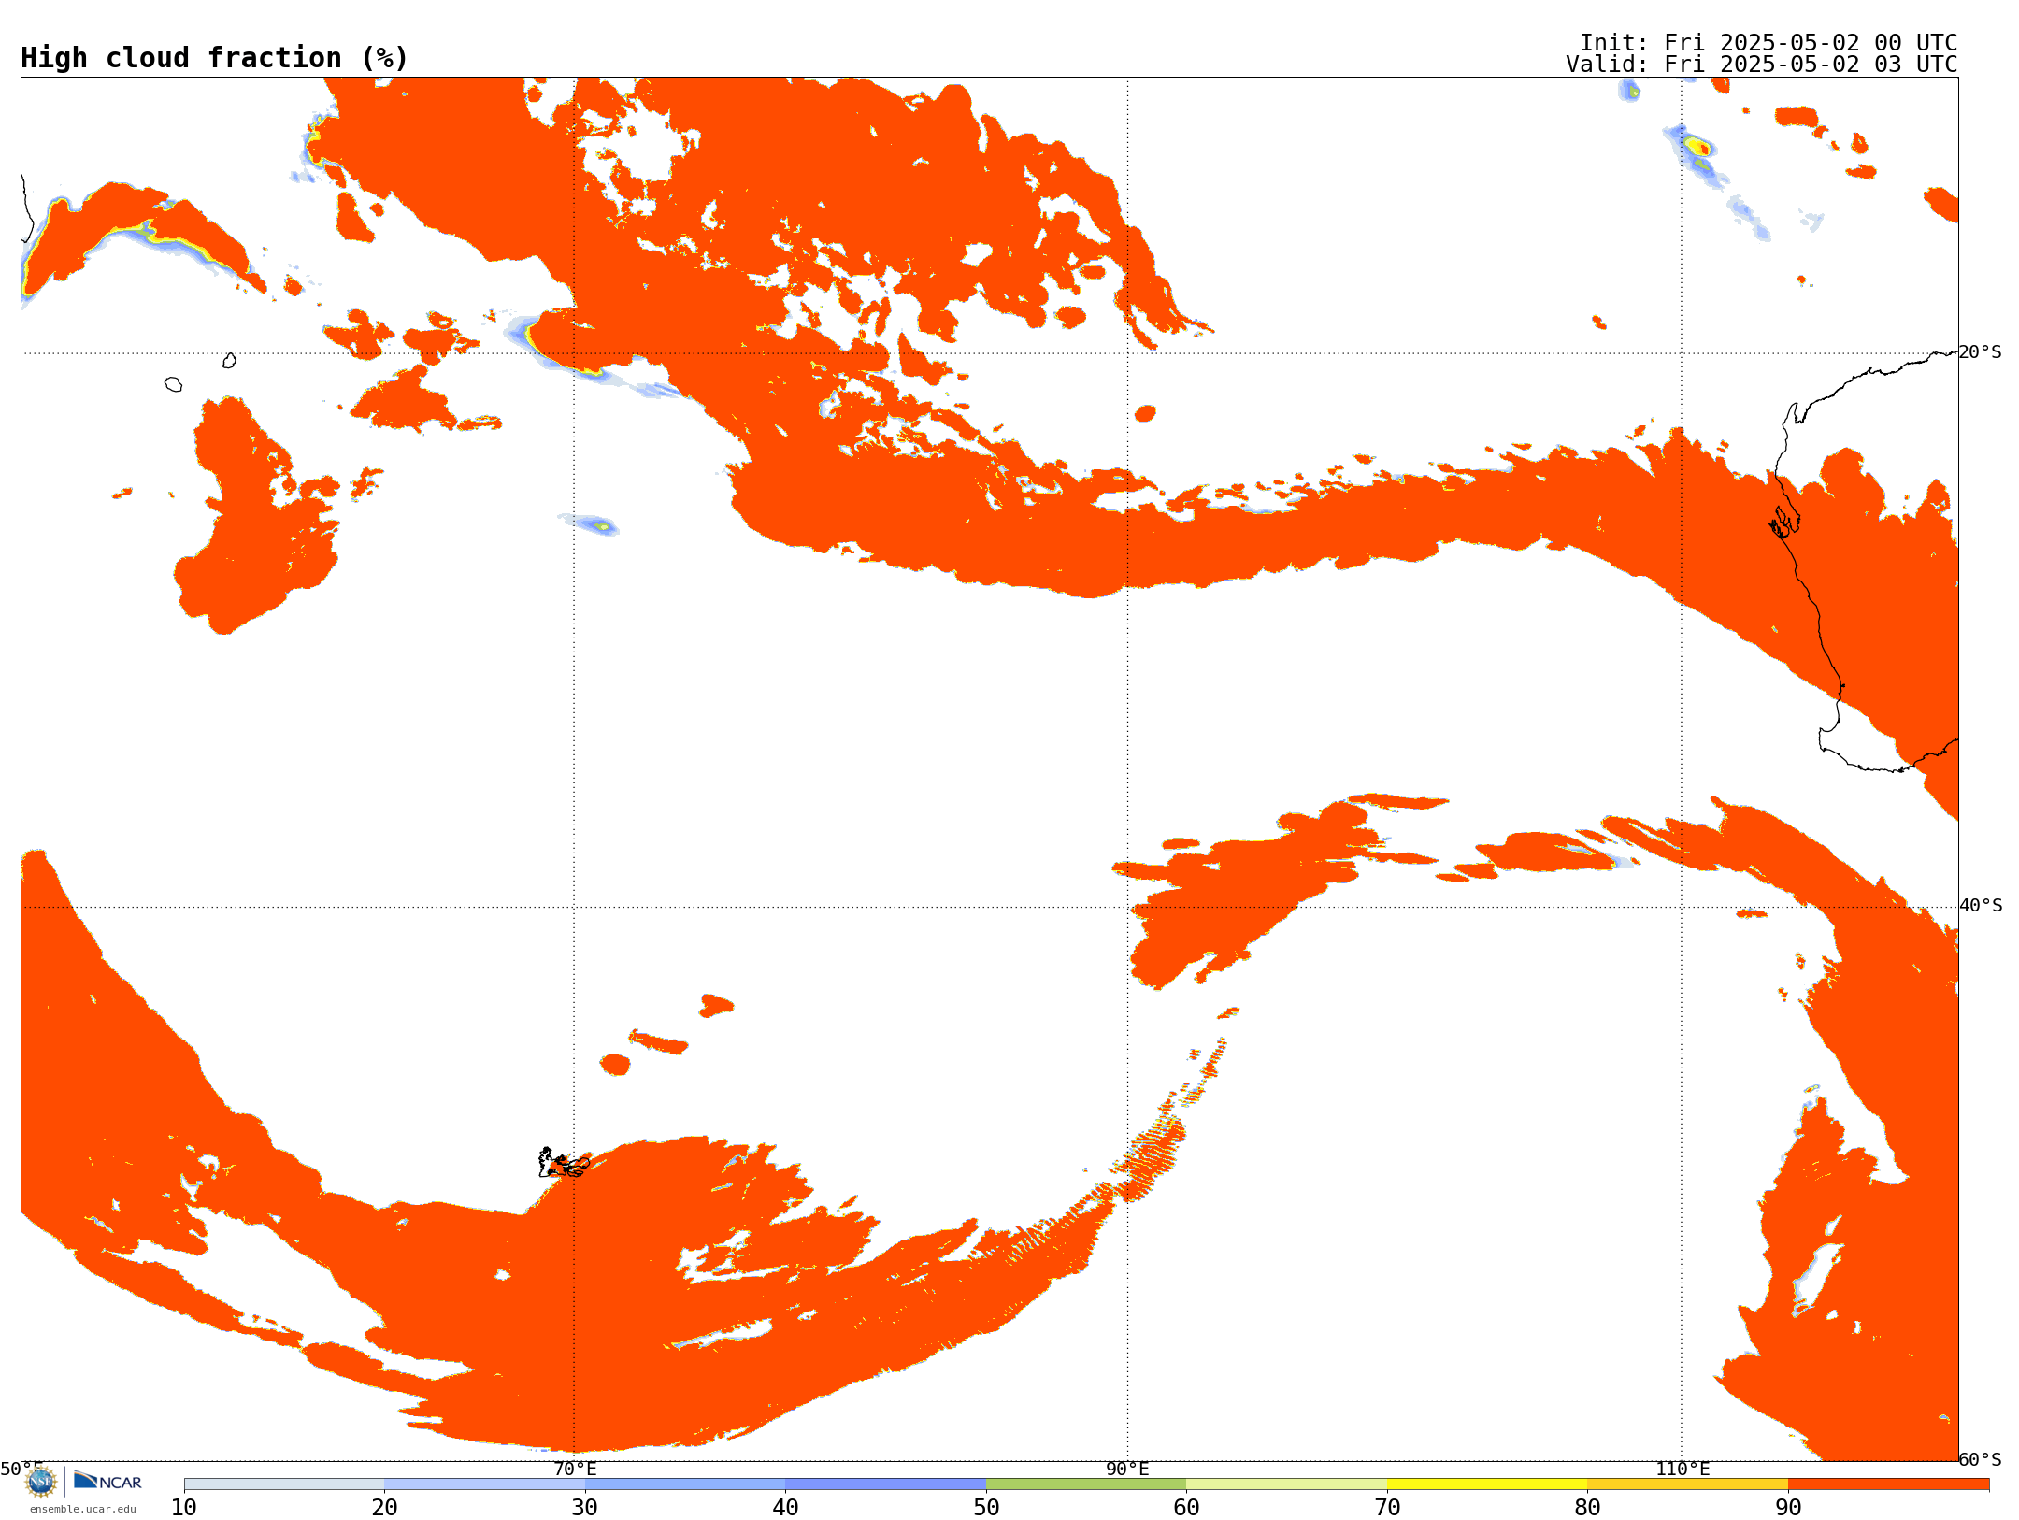Image resolution: width=2019 pixels, height=1520 pixels.
Task: Click the 70°E longitude label
Action: coord(575,1470)
